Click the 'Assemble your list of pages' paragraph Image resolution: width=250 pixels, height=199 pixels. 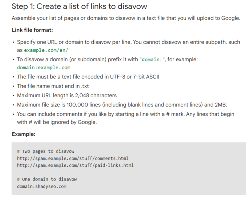click(126, 18)
